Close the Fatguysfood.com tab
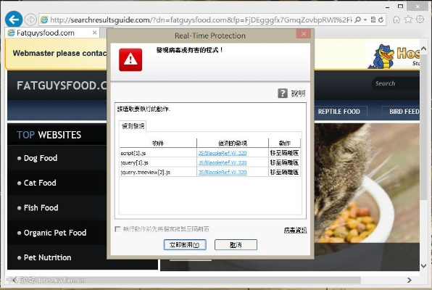This screenshot has height=290, width=432. 94,33
